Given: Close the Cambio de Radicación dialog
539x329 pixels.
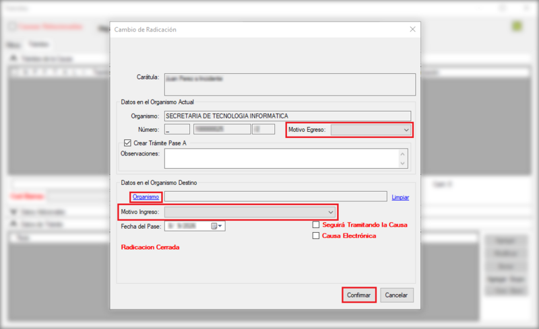Looking at the screenshot, I should point(412,29).
